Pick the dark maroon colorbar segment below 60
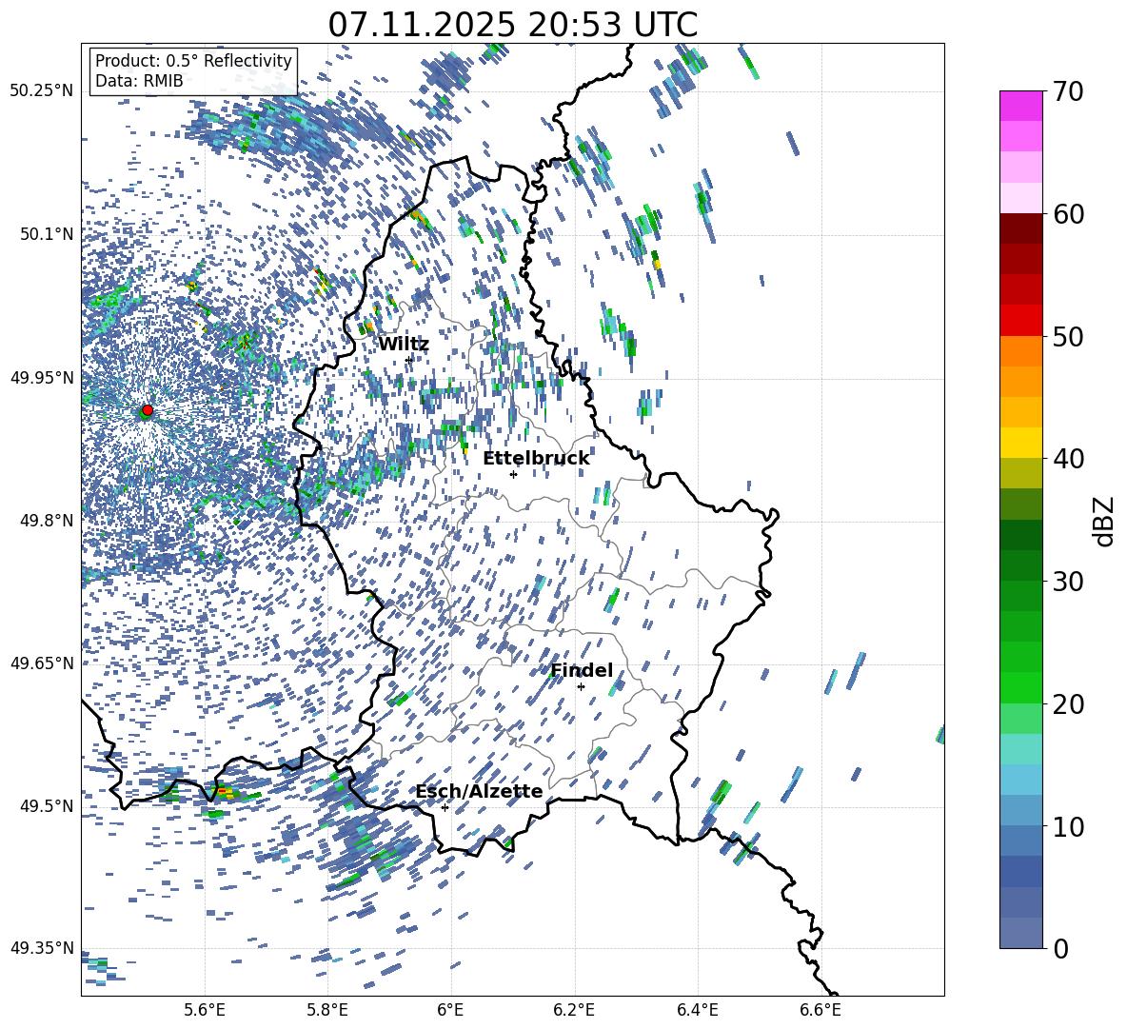Image resolution: width=1127 pixels, height=1029 pixels. (1021, 228)
